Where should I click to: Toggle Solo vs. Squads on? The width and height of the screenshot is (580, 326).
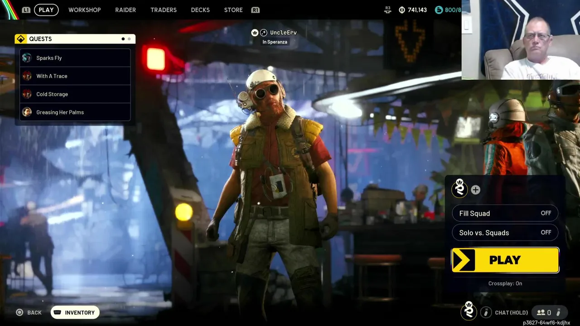pyautogui.click(x=505, y=233)
